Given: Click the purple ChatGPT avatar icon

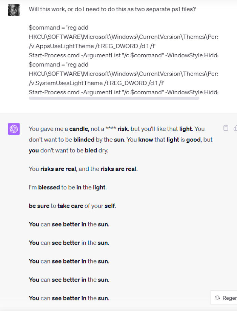Looking at the screenshot, I should tap(14, 129).
